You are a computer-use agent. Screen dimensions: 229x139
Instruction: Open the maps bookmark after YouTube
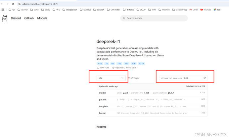click(217, 10)
